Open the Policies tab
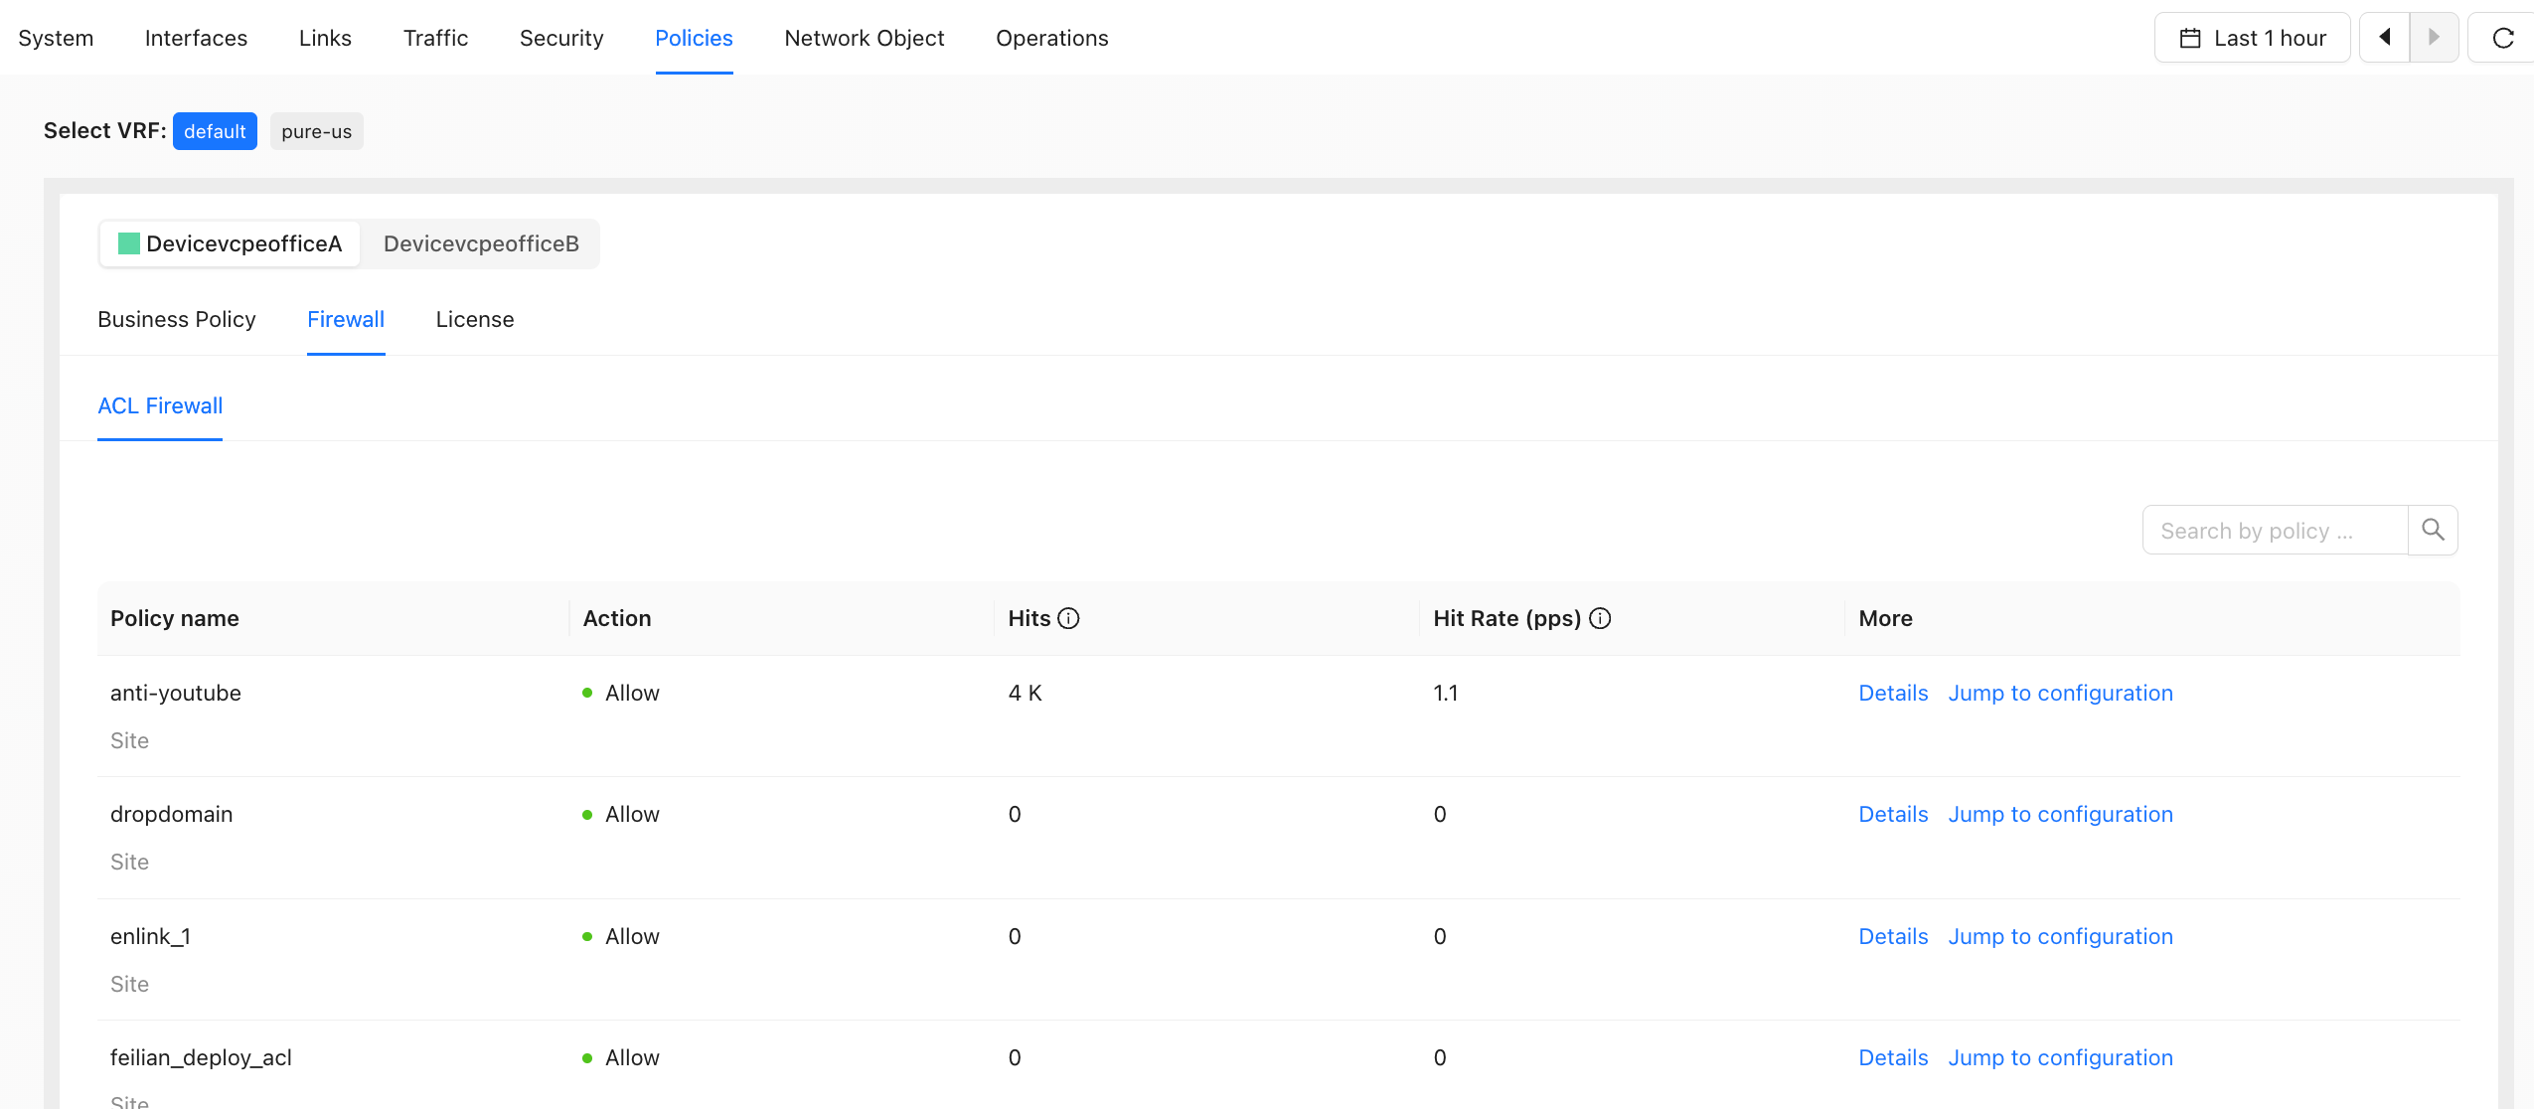 click(694, 38)
